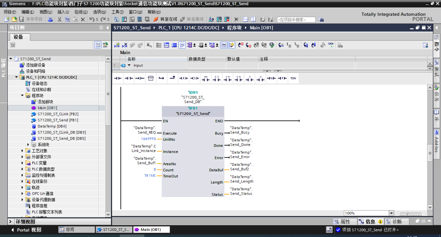Switch to the 信息 tab
This screenshot has height=237, width=441.
tap(370, 222)
